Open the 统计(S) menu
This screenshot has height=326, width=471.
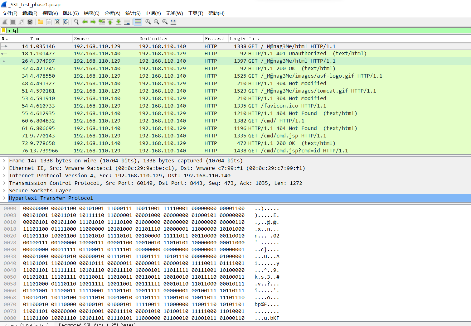click(133, 13)
